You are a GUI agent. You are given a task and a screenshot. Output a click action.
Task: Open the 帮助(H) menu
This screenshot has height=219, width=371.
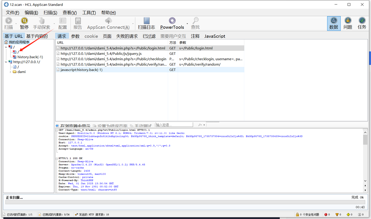109,12
